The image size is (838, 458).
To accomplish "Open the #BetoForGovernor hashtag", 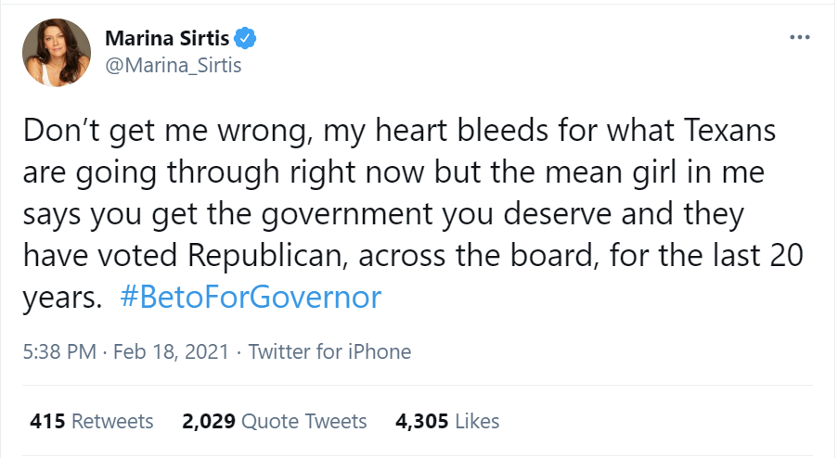I will coord(251,298).
